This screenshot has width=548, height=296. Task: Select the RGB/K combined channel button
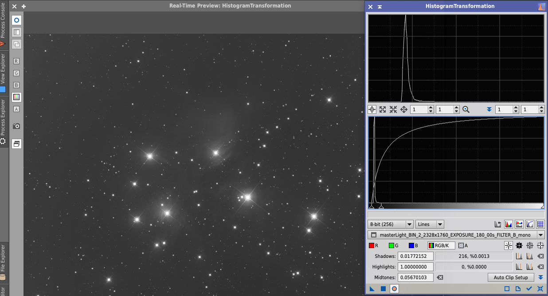tap(441, 245)
